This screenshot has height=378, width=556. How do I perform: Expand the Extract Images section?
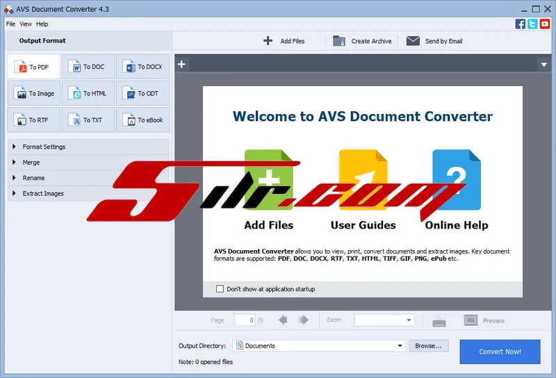(x=88, y=194)
